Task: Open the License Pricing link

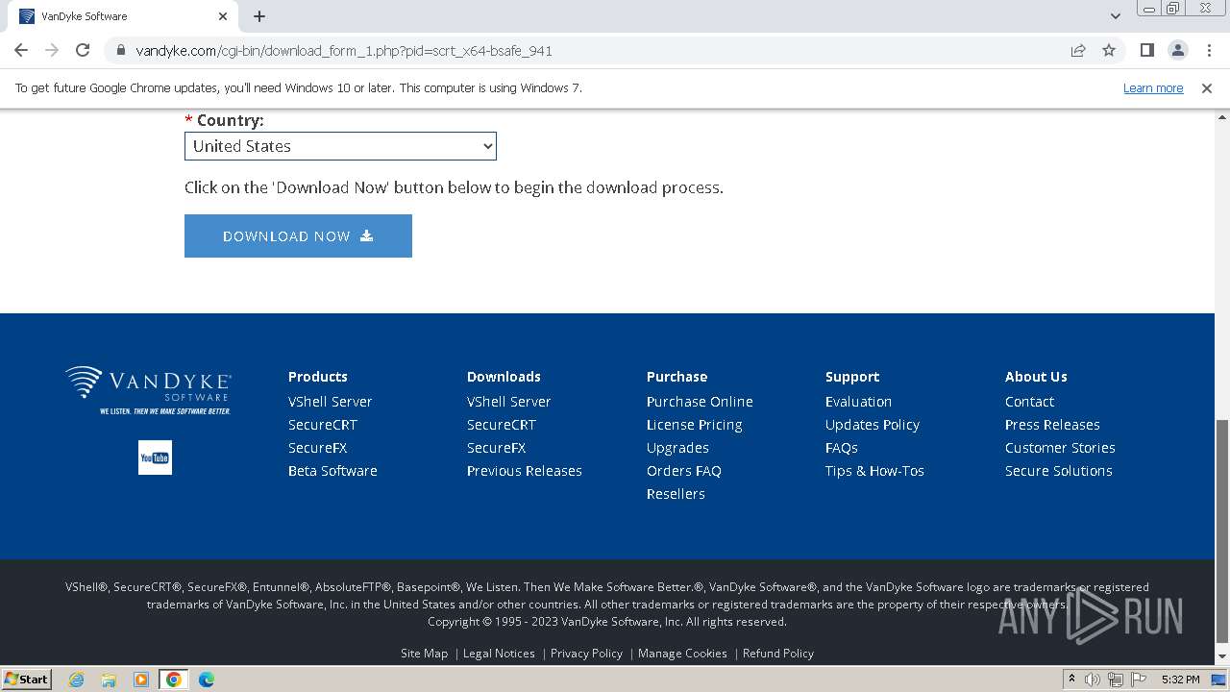Action: point(694,425)
